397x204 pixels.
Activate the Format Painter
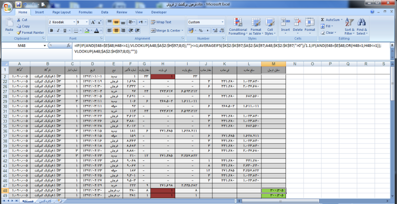30,32
